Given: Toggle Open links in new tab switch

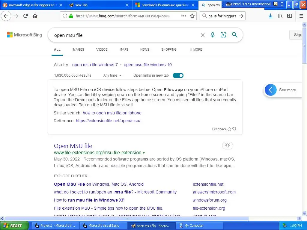Looking at the screenshot, I should pos(178,75).
